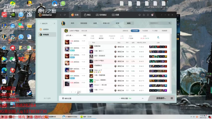Go back with WeGame's back arrow
The image size is (212, 119).
tap(61, 15)
